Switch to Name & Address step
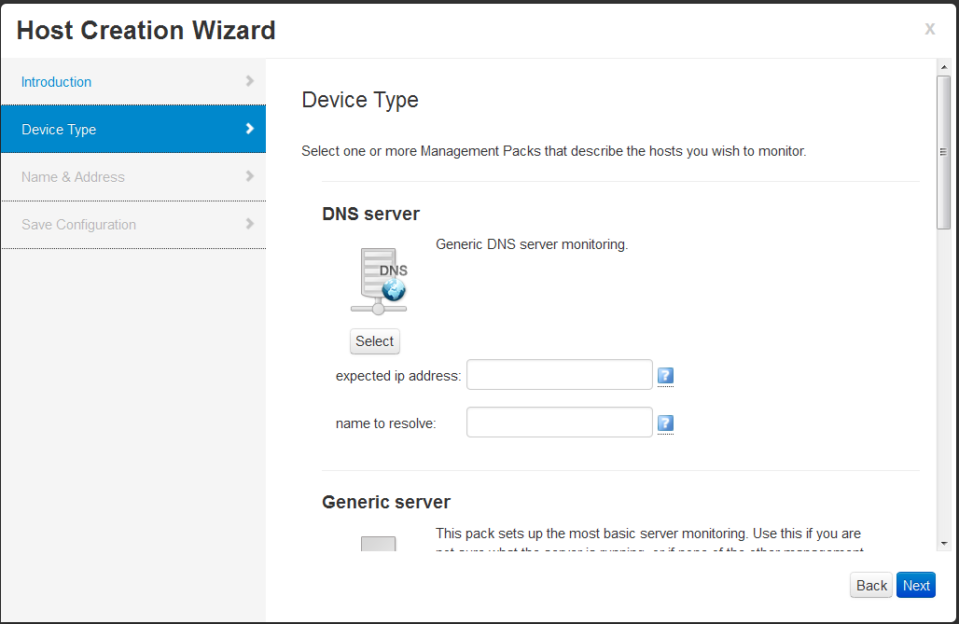This screenshot has width=959, height=624. pos(73,177)
